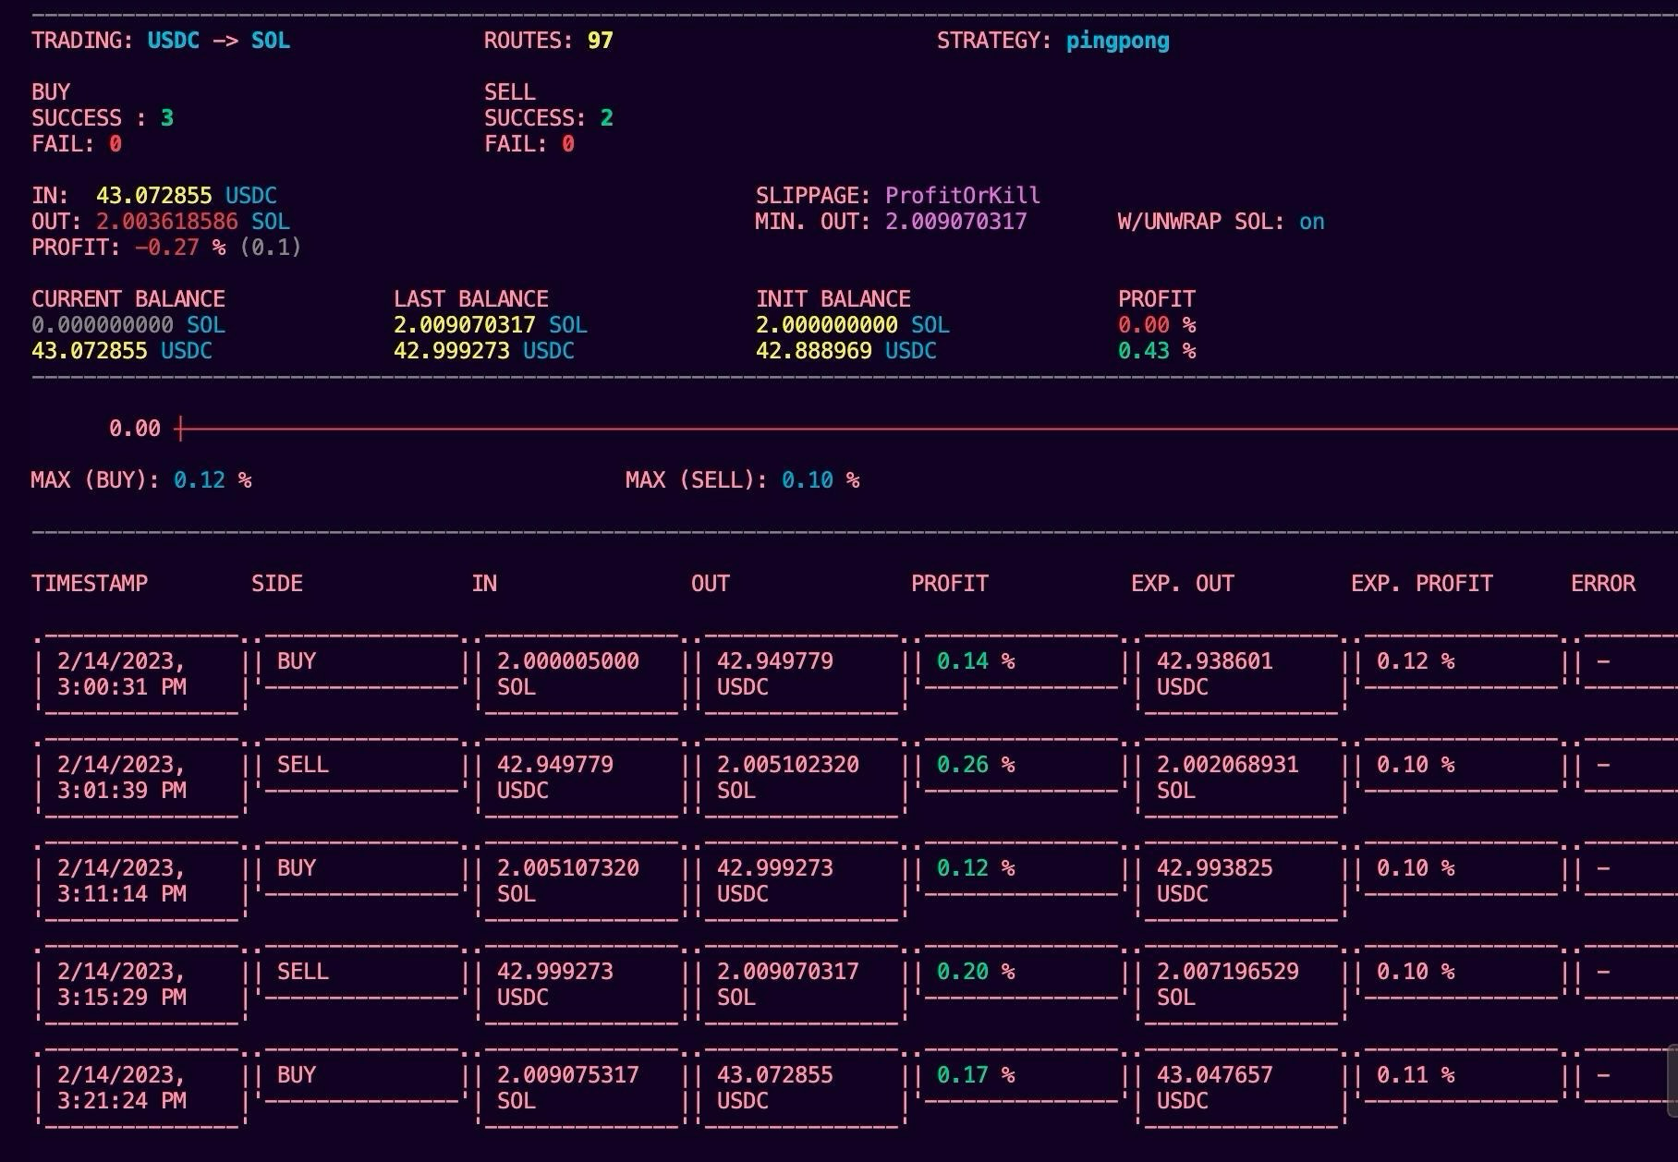The image size is (1678, 1162).
Task: Select the SELL cell in the 3:15:29 PM row
Action: point(303,972)
